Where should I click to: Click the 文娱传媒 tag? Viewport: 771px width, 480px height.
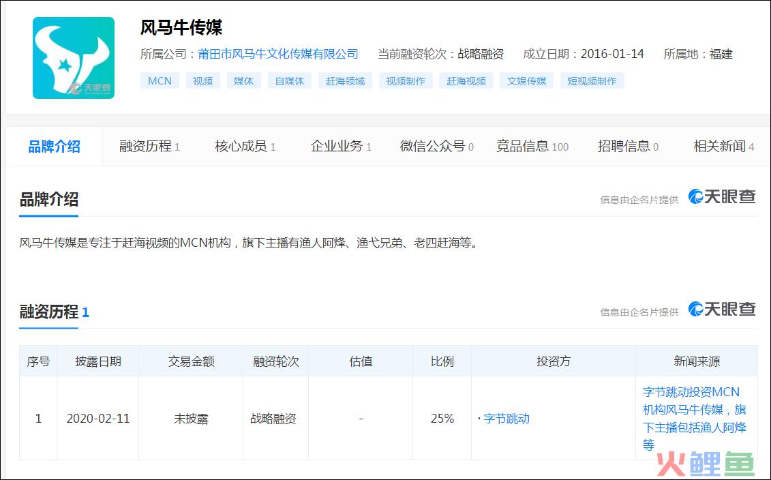point(526,81)
